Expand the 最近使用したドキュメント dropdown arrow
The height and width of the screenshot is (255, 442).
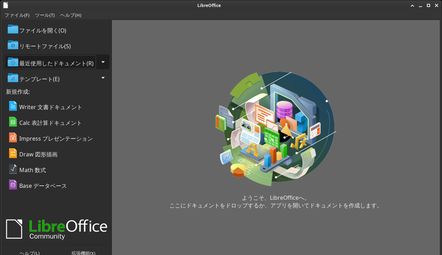click(x=103, y=62)
